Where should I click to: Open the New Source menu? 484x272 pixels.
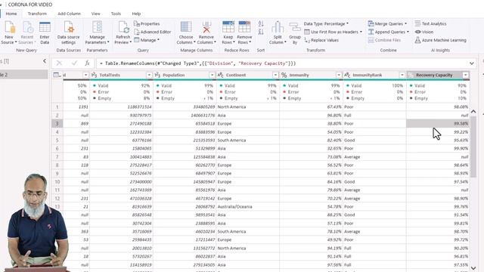point(9,33)
